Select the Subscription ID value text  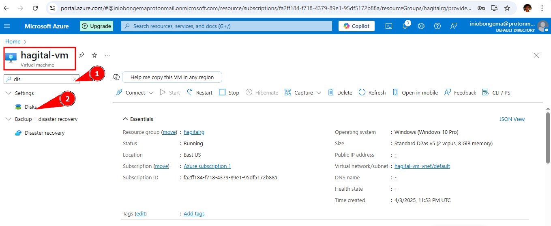click(x=230, y=177)
